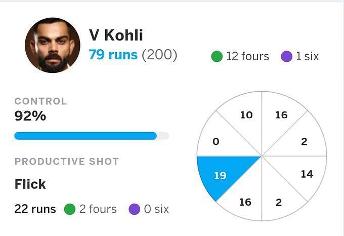Click the 79 runs score text
The image size is (344, 236).
tap(113, 55)
